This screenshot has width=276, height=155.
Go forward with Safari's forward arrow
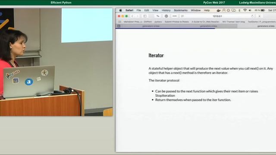coord(137,16)
